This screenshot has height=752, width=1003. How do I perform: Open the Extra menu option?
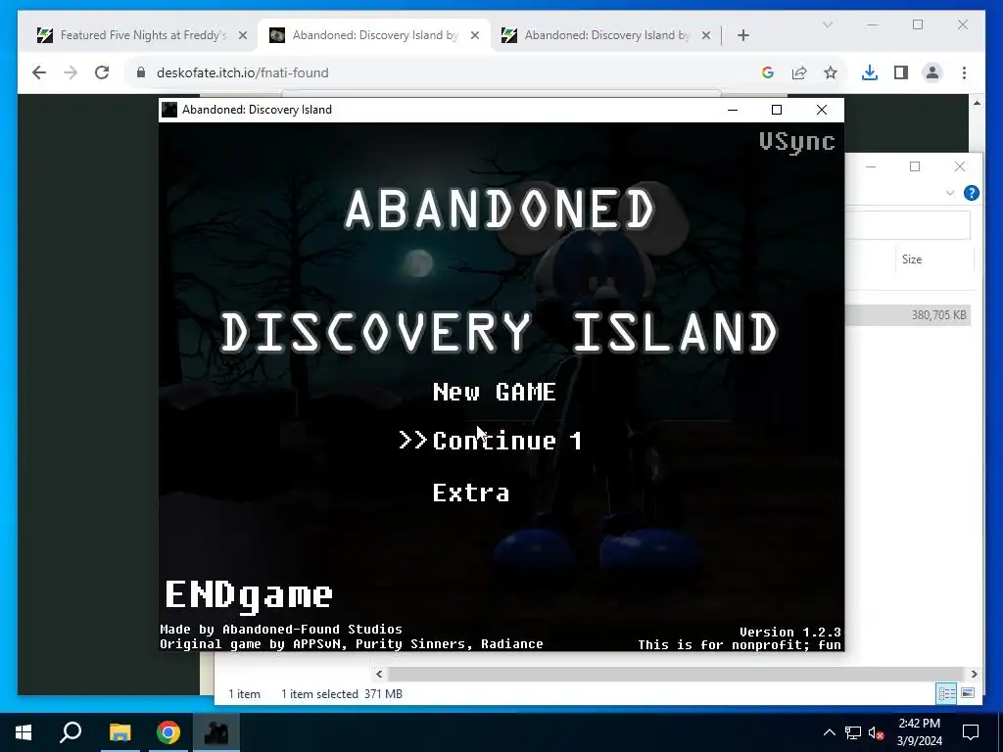471,493
